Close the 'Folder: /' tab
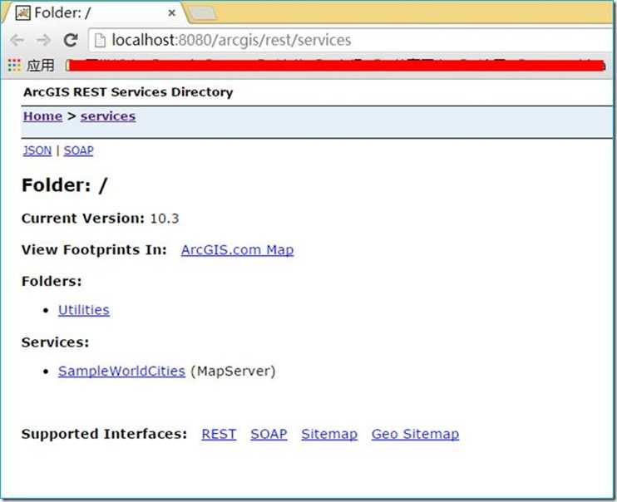The height and width of the screenshot is (502, 617). [x=171, y=13]
